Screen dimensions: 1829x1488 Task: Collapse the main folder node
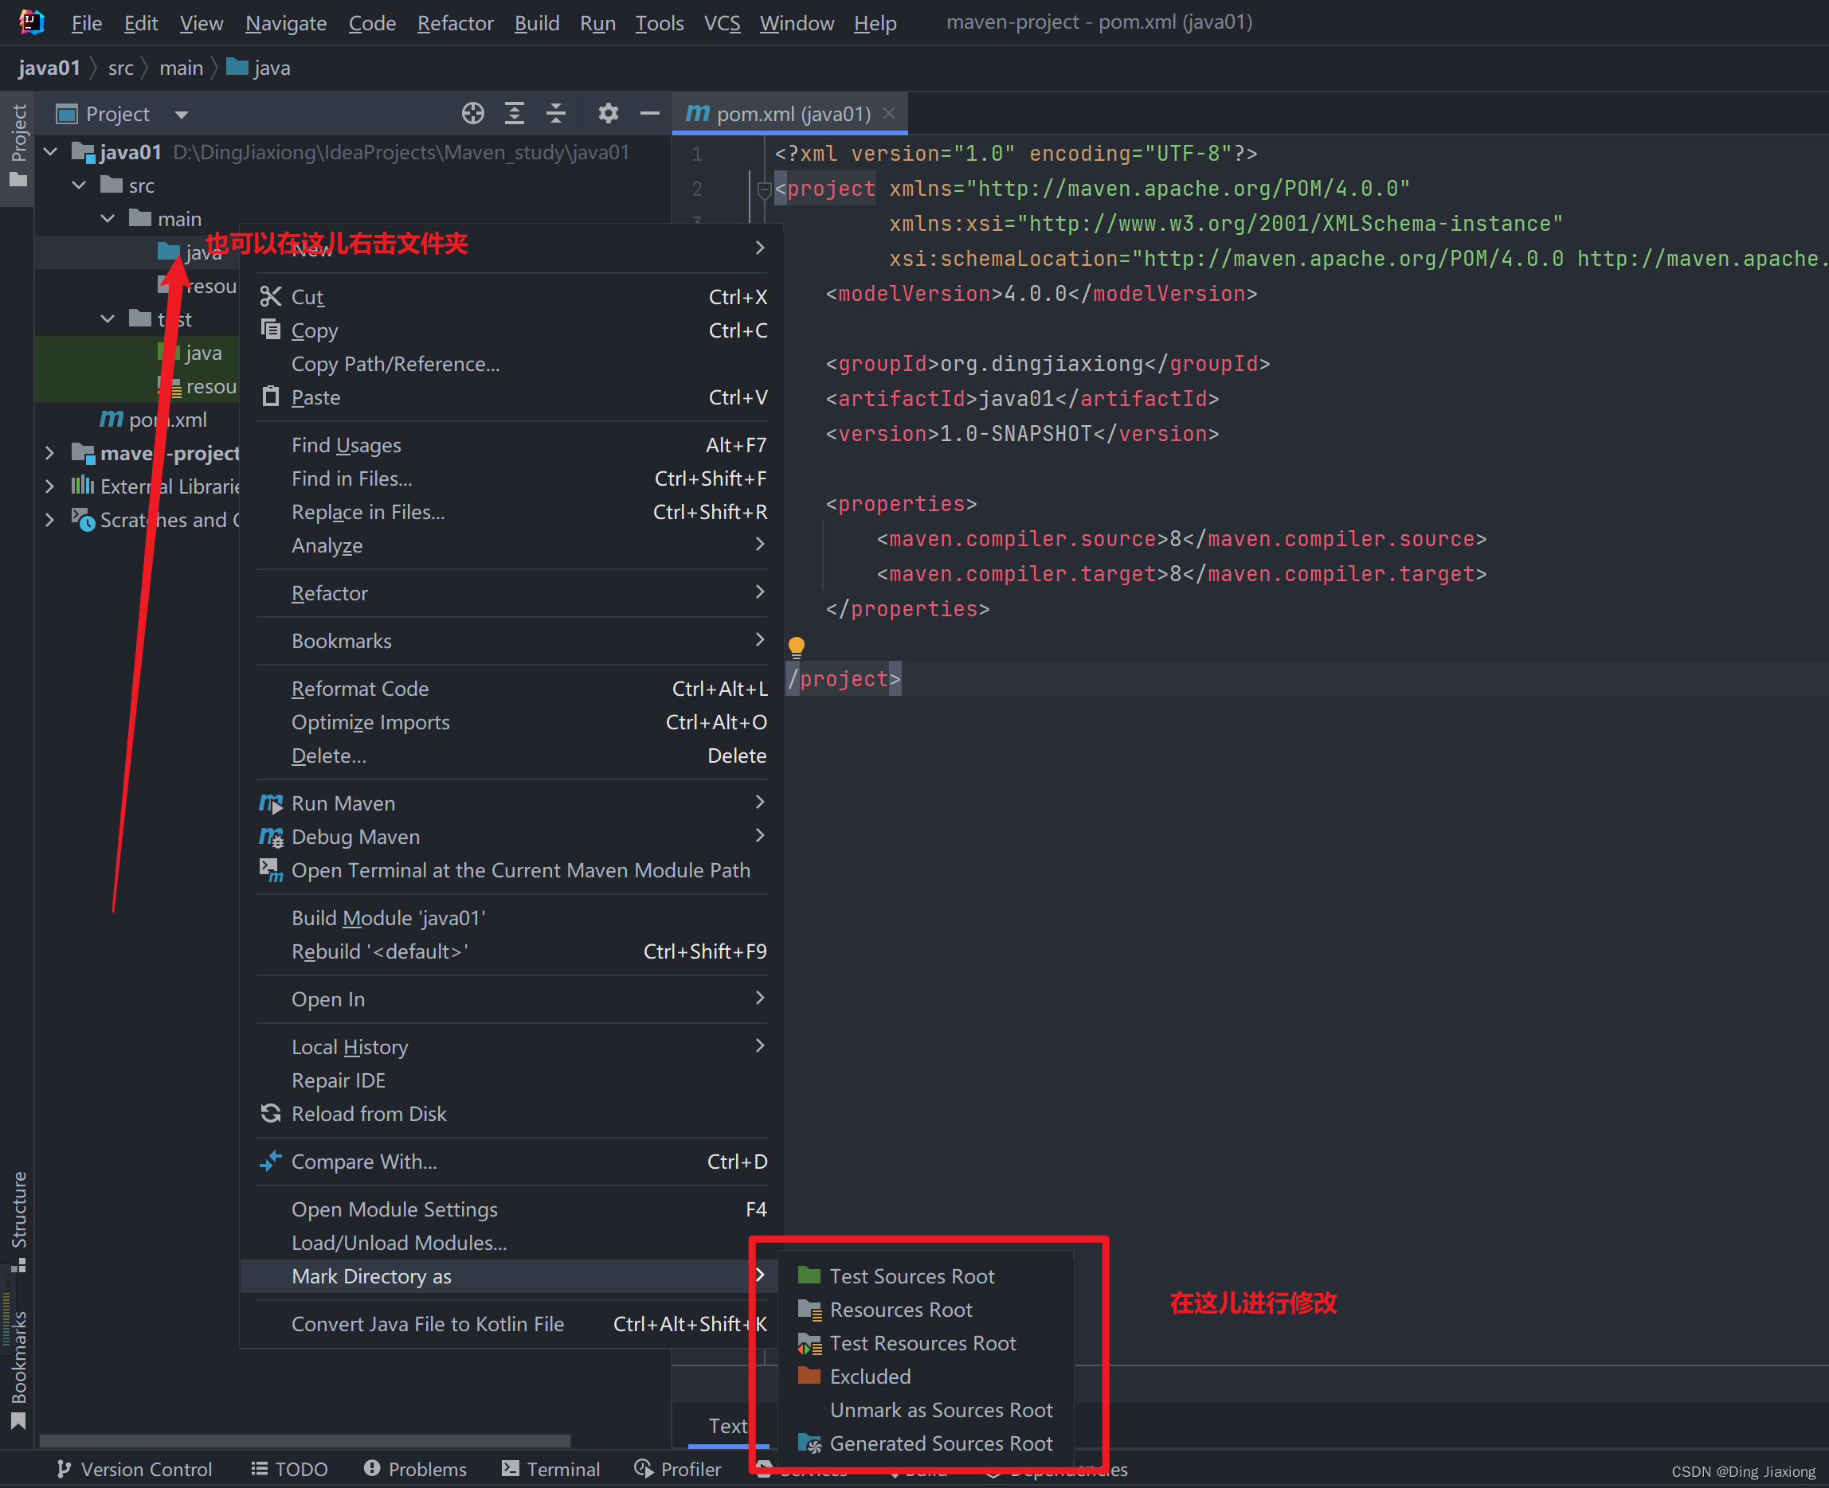point(108,219)
